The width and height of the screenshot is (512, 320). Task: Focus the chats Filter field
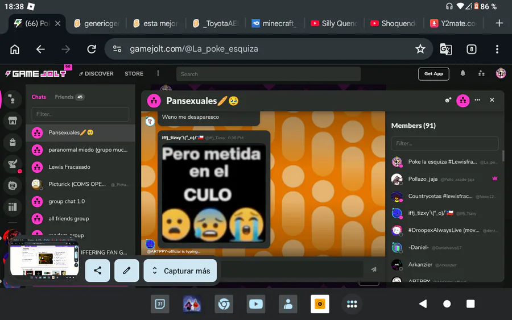[80, 114]
